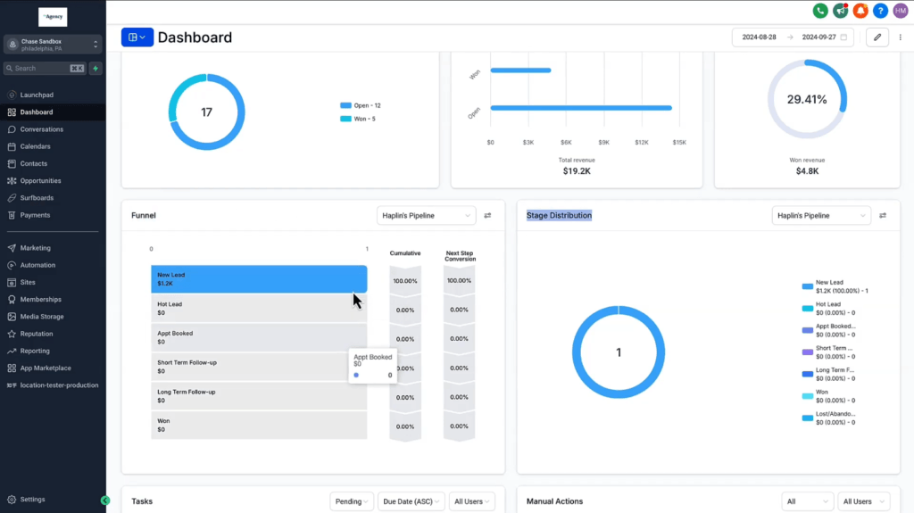
Task: Open the three-dot dashboard options menu
Action: 900,37
